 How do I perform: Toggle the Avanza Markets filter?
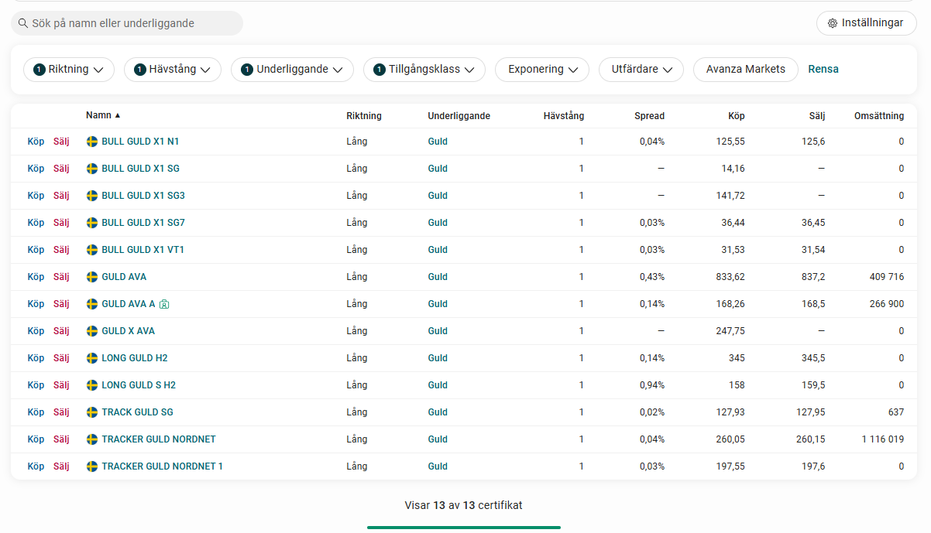point(745,70)
